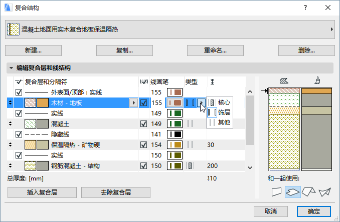Click pen color swatch of 木材 - 地板 row
The image size is (340, 222).
[175, 102]
